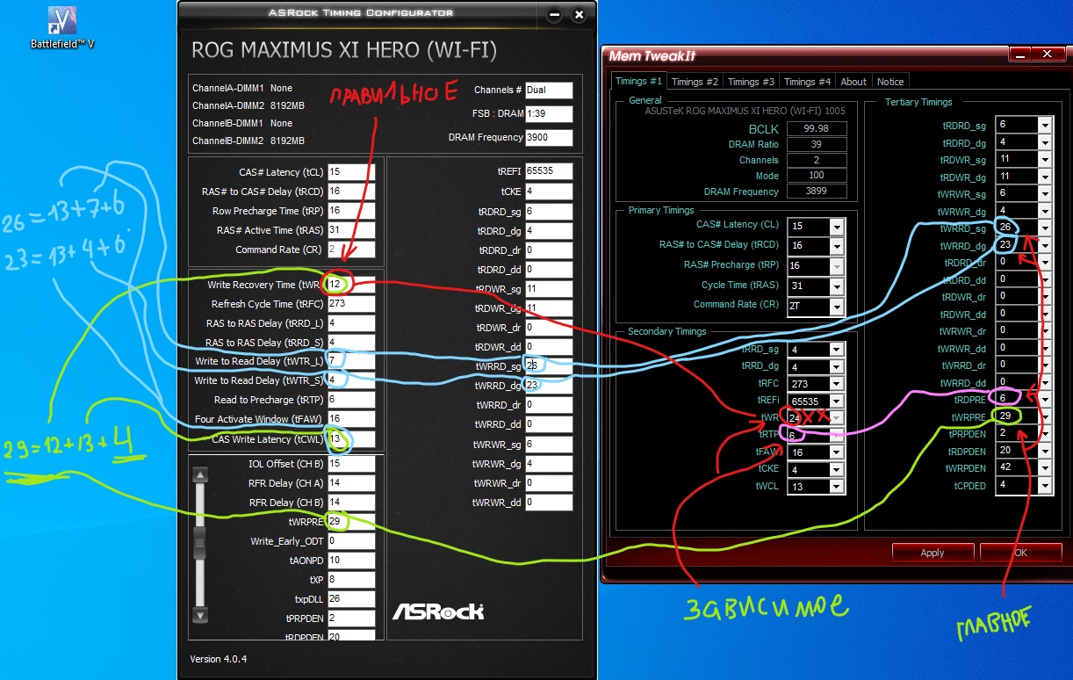This screenshot has height=680, width=1073.
Task: Switch to the Timings #4 tab
Action: 806,82
